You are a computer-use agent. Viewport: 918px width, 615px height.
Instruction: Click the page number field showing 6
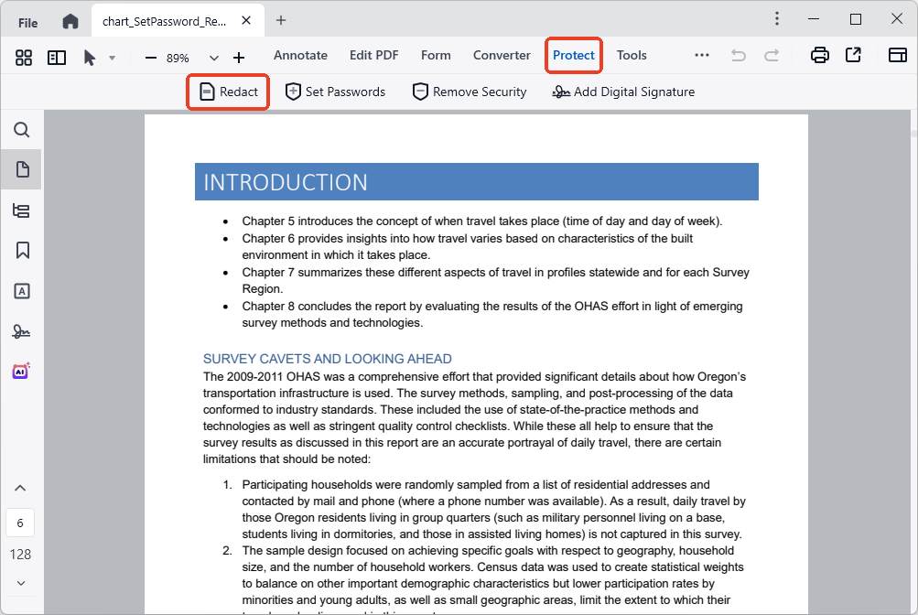point(20,523)
